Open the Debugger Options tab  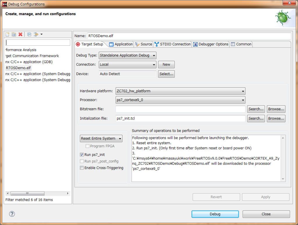tap(211, 44)
